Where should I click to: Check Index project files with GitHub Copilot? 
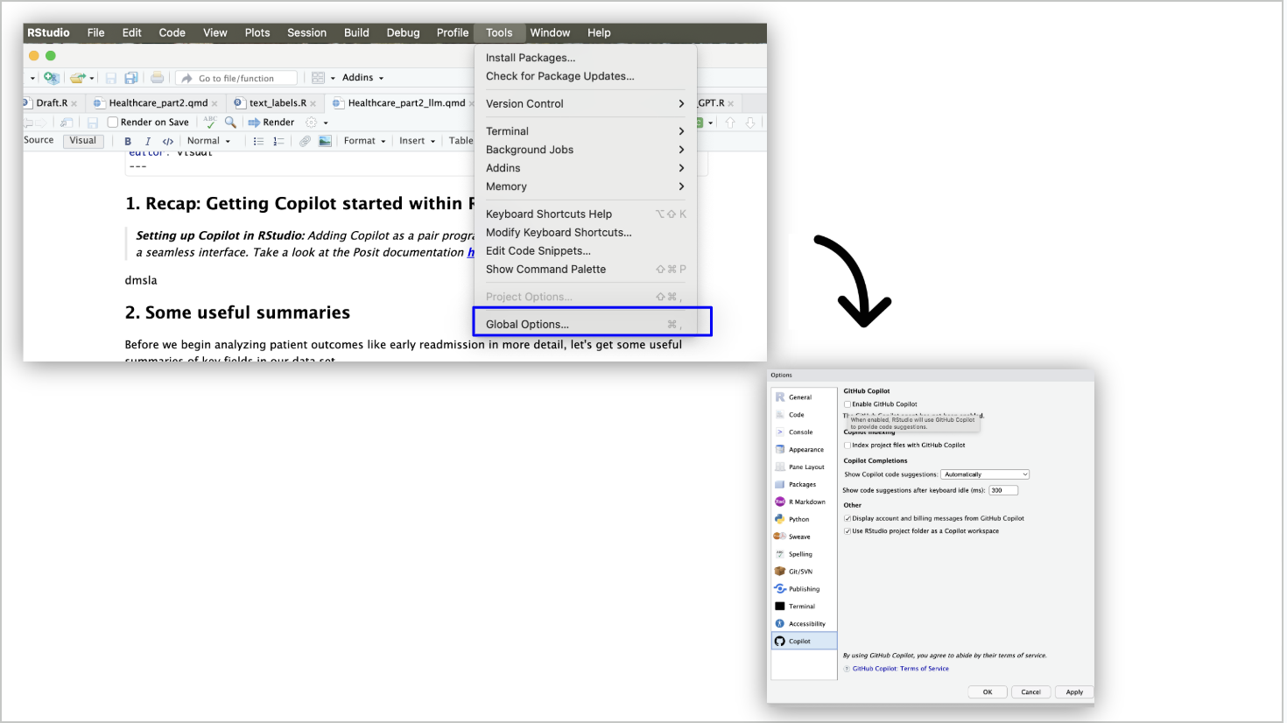coord(847,445)
